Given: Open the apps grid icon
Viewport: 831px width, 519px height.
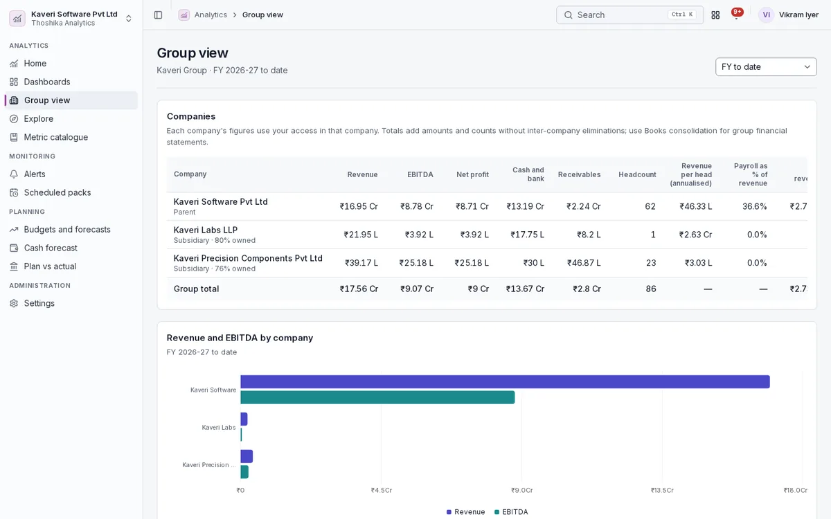Looking at the screenshot, I should tap(715, 15).
